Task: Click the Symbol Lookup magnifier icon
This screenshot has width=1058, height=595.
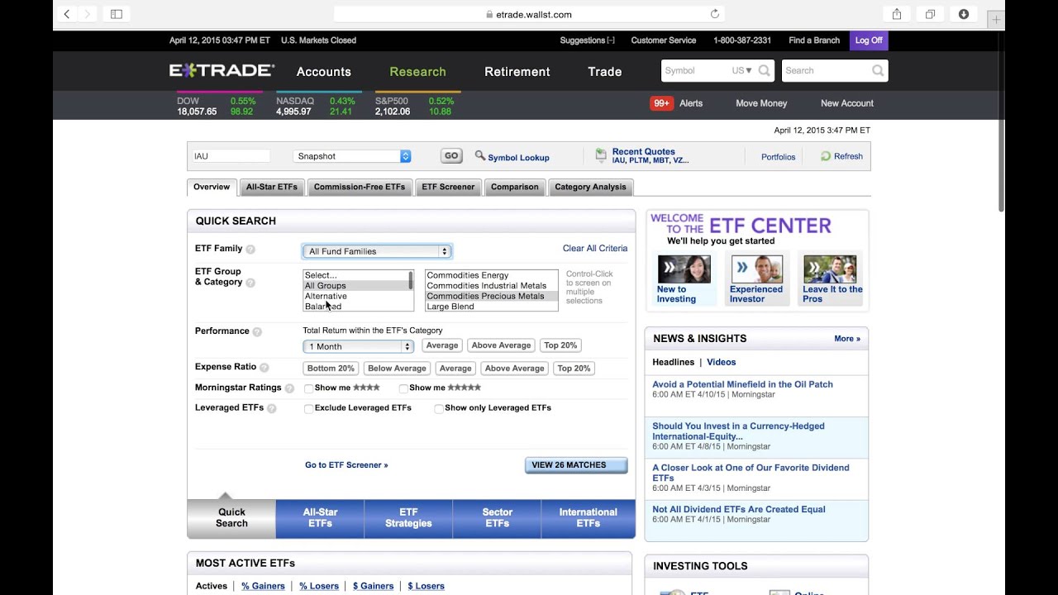Action: click(x=480, y=155)
